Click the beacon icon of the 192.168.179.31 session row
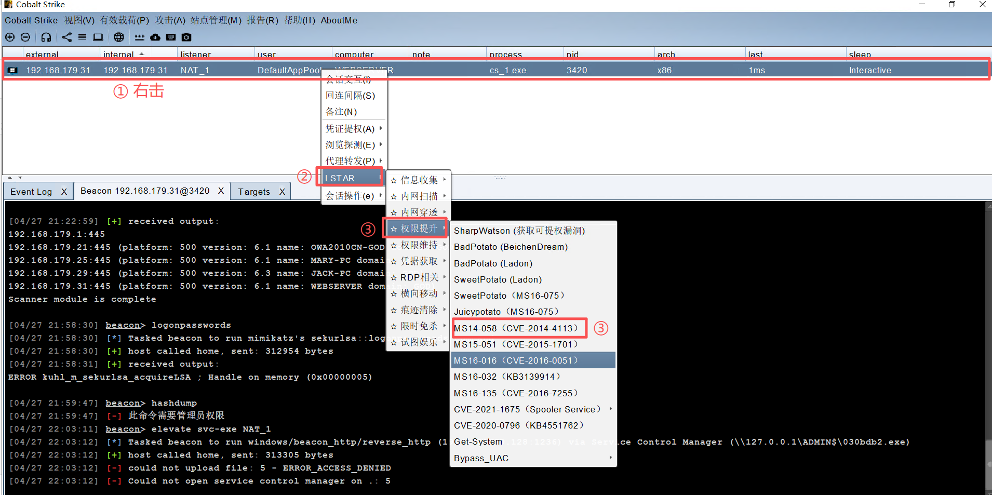992x495 pixels. click(12, 70)
